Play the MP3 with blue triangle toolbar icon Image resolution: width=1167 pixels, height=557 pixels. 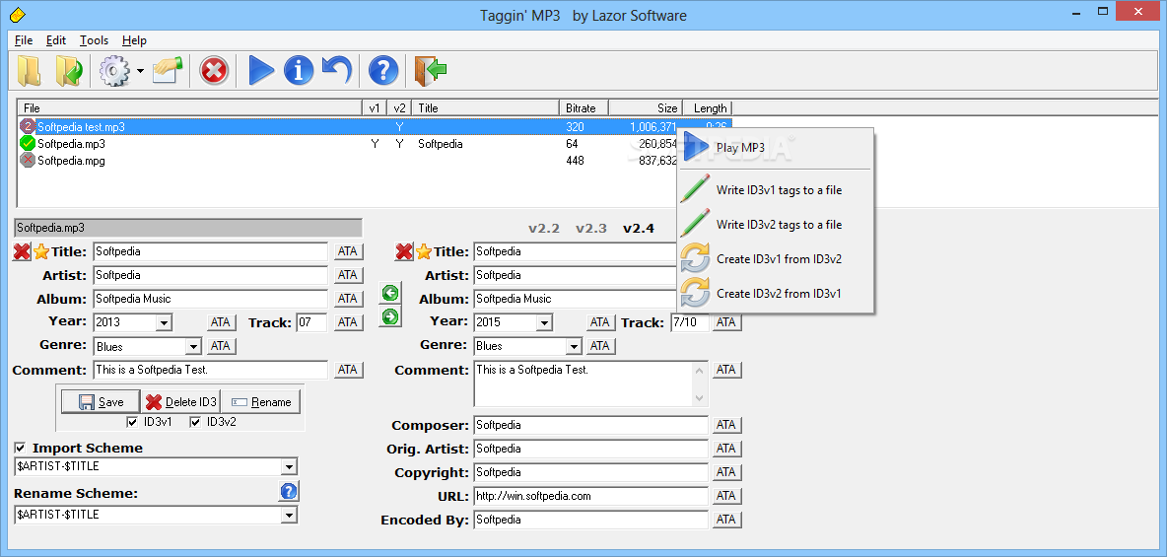(x=261, y=71)
